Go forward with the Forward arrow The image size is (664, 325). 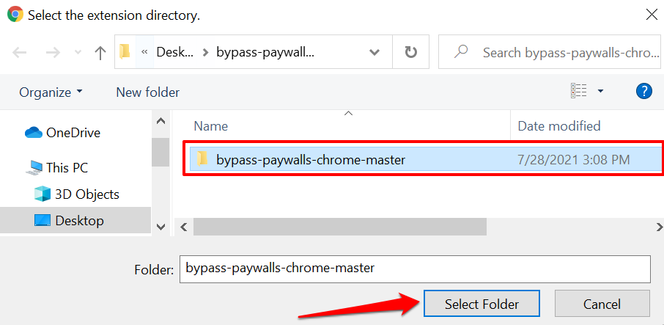(x=54, y=53)
